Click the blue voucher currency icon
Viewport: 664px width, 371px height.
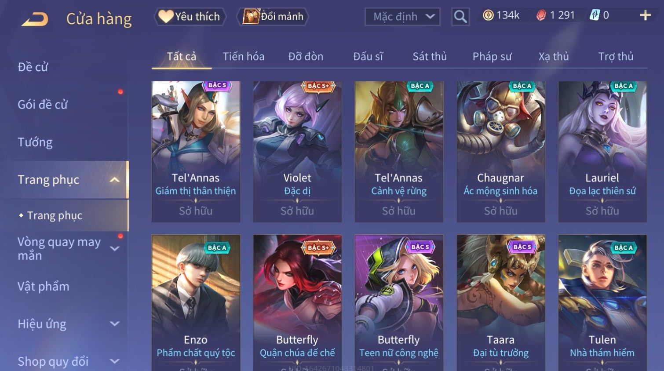(x=595, y=15)
